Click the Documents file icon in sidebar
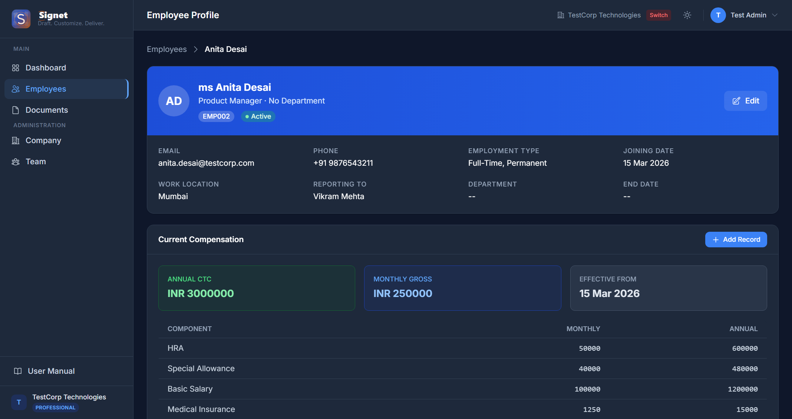 click(x=16, y=110)
